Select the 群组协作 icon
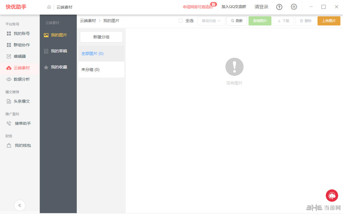343x214 pixels. point(9,45)
